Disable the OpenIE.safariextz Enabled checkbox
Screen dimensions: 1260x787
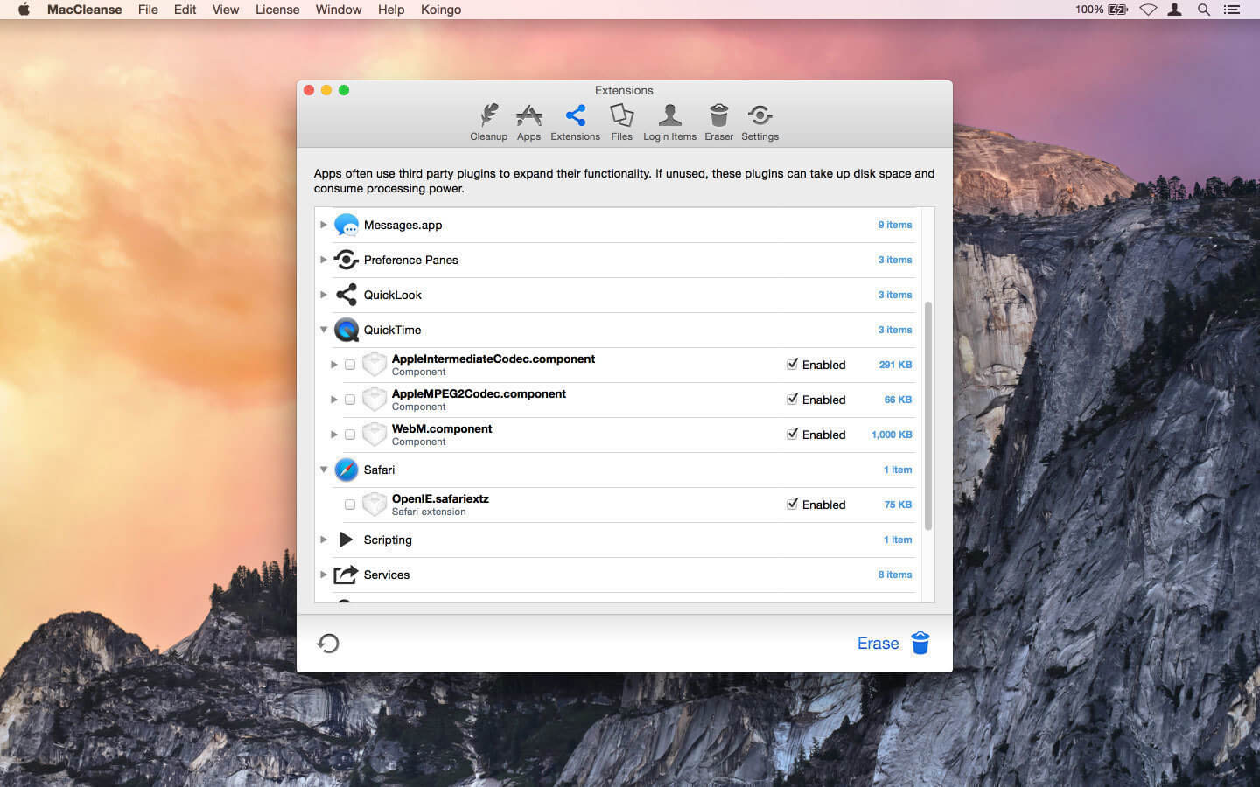coord(792,504)
